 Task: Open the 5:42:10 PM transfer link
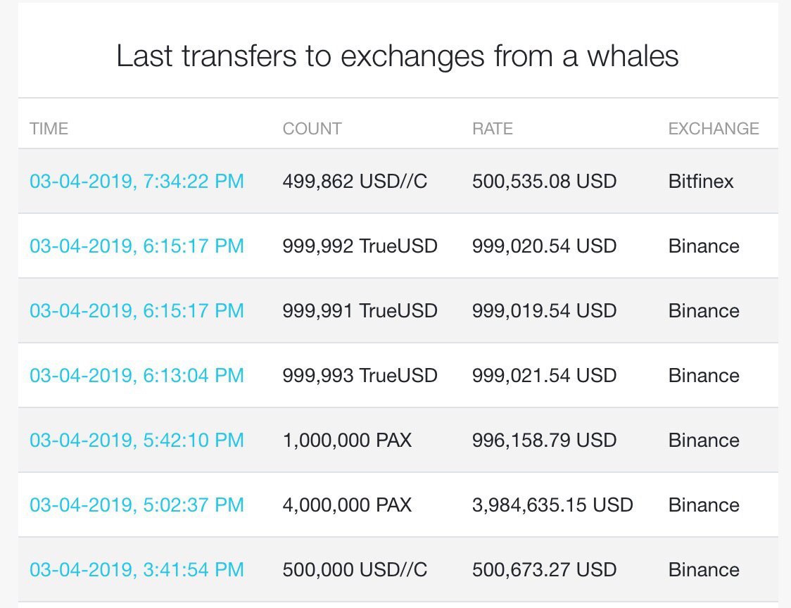137,440
